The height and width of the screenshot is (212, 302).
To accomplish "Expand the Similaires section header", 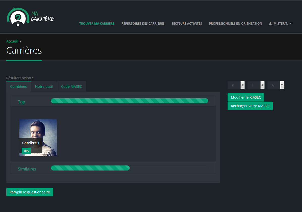I will [27, 169].
